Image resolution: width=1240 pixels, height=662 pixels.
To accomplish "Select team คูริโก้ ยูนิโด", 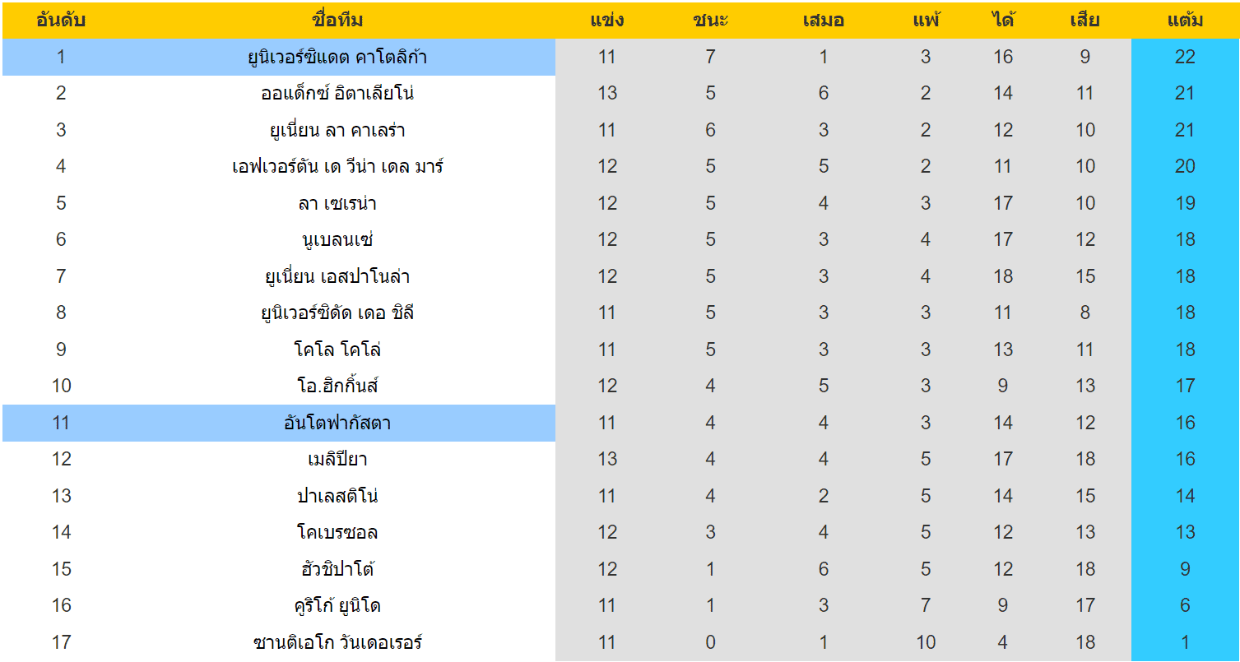I will [x=337, y=605].
